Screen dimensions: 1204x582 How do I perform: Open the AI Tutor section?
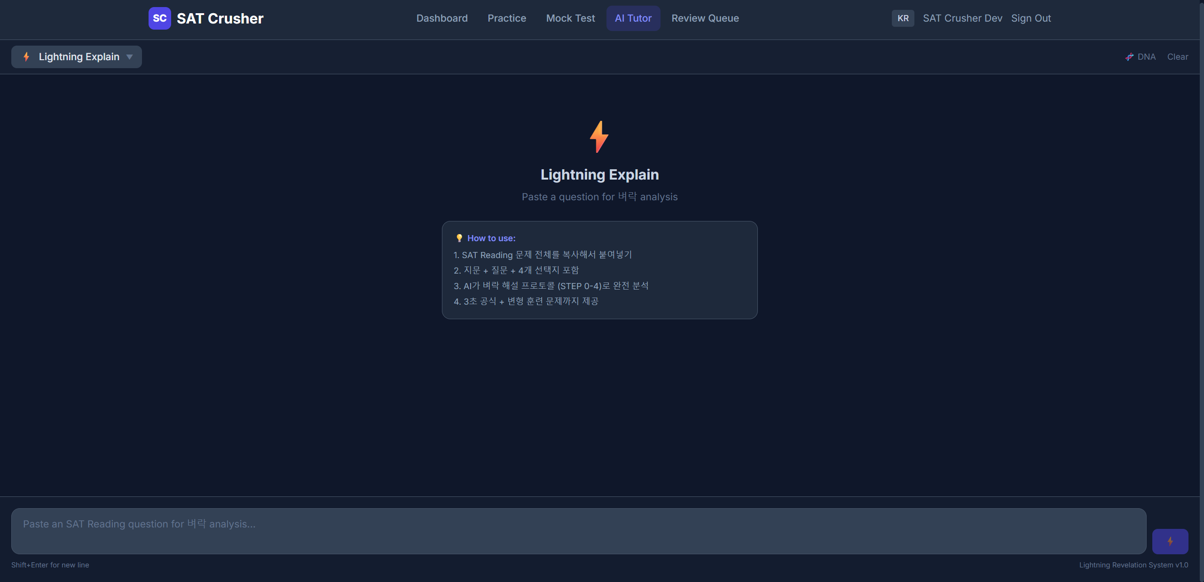pyautogui.click(x=633, y=18)
